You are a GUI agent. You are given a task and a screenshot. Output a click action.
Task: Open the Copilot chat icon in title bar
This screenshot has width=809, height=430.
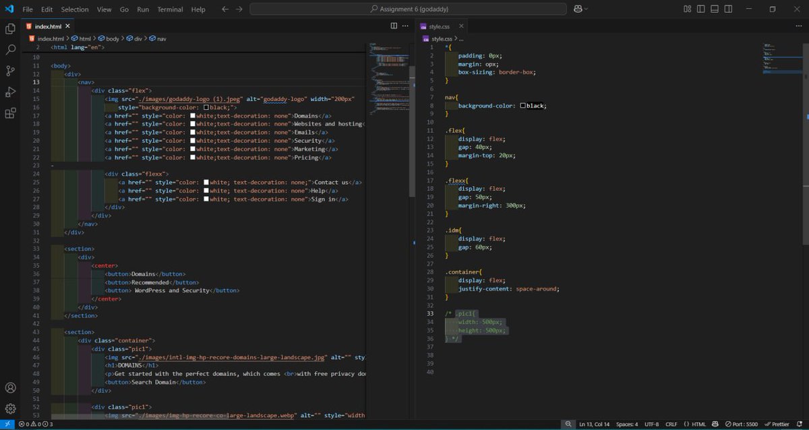tap(577, 9)
